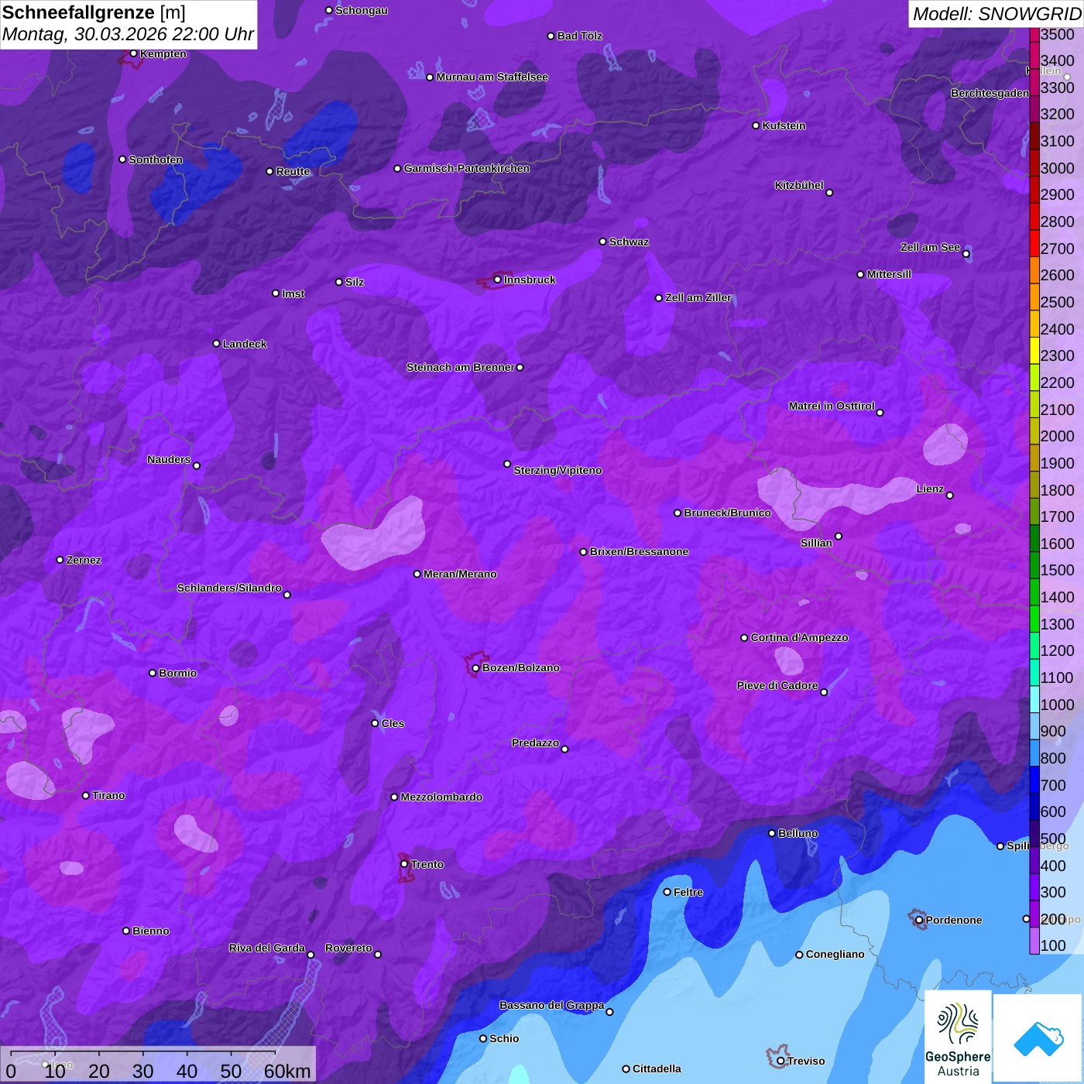Click the Murnau am Staffelsee label

coord(492,77)
